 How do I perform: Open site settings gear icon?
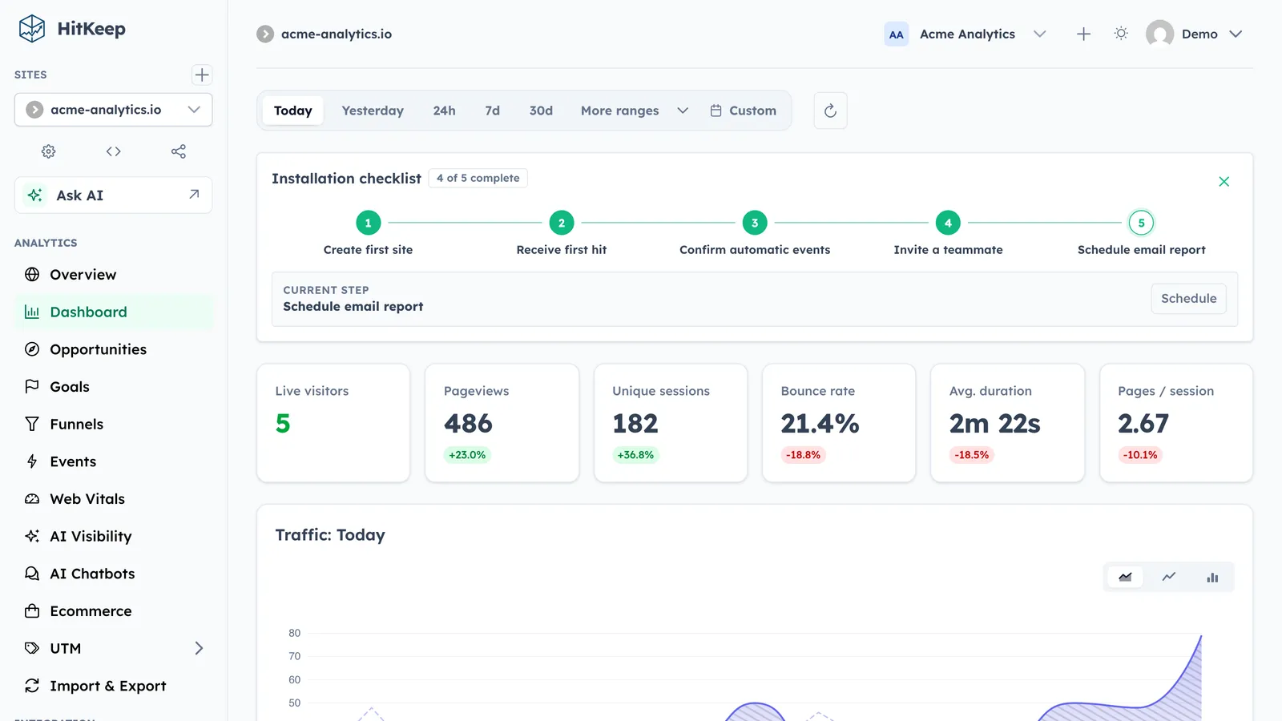click(49, 151)
